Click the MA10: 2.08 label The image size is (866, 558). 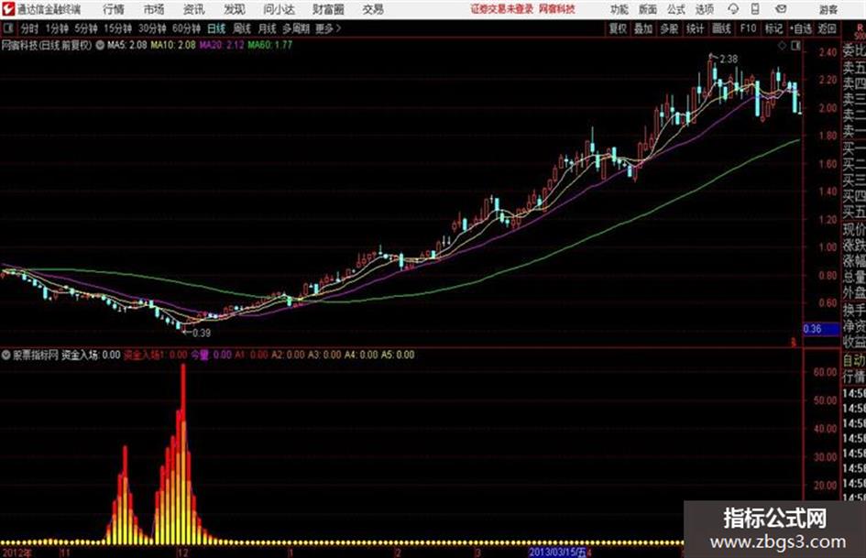click(173, 45)
